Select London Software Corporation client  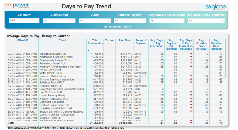coord(57,115)
